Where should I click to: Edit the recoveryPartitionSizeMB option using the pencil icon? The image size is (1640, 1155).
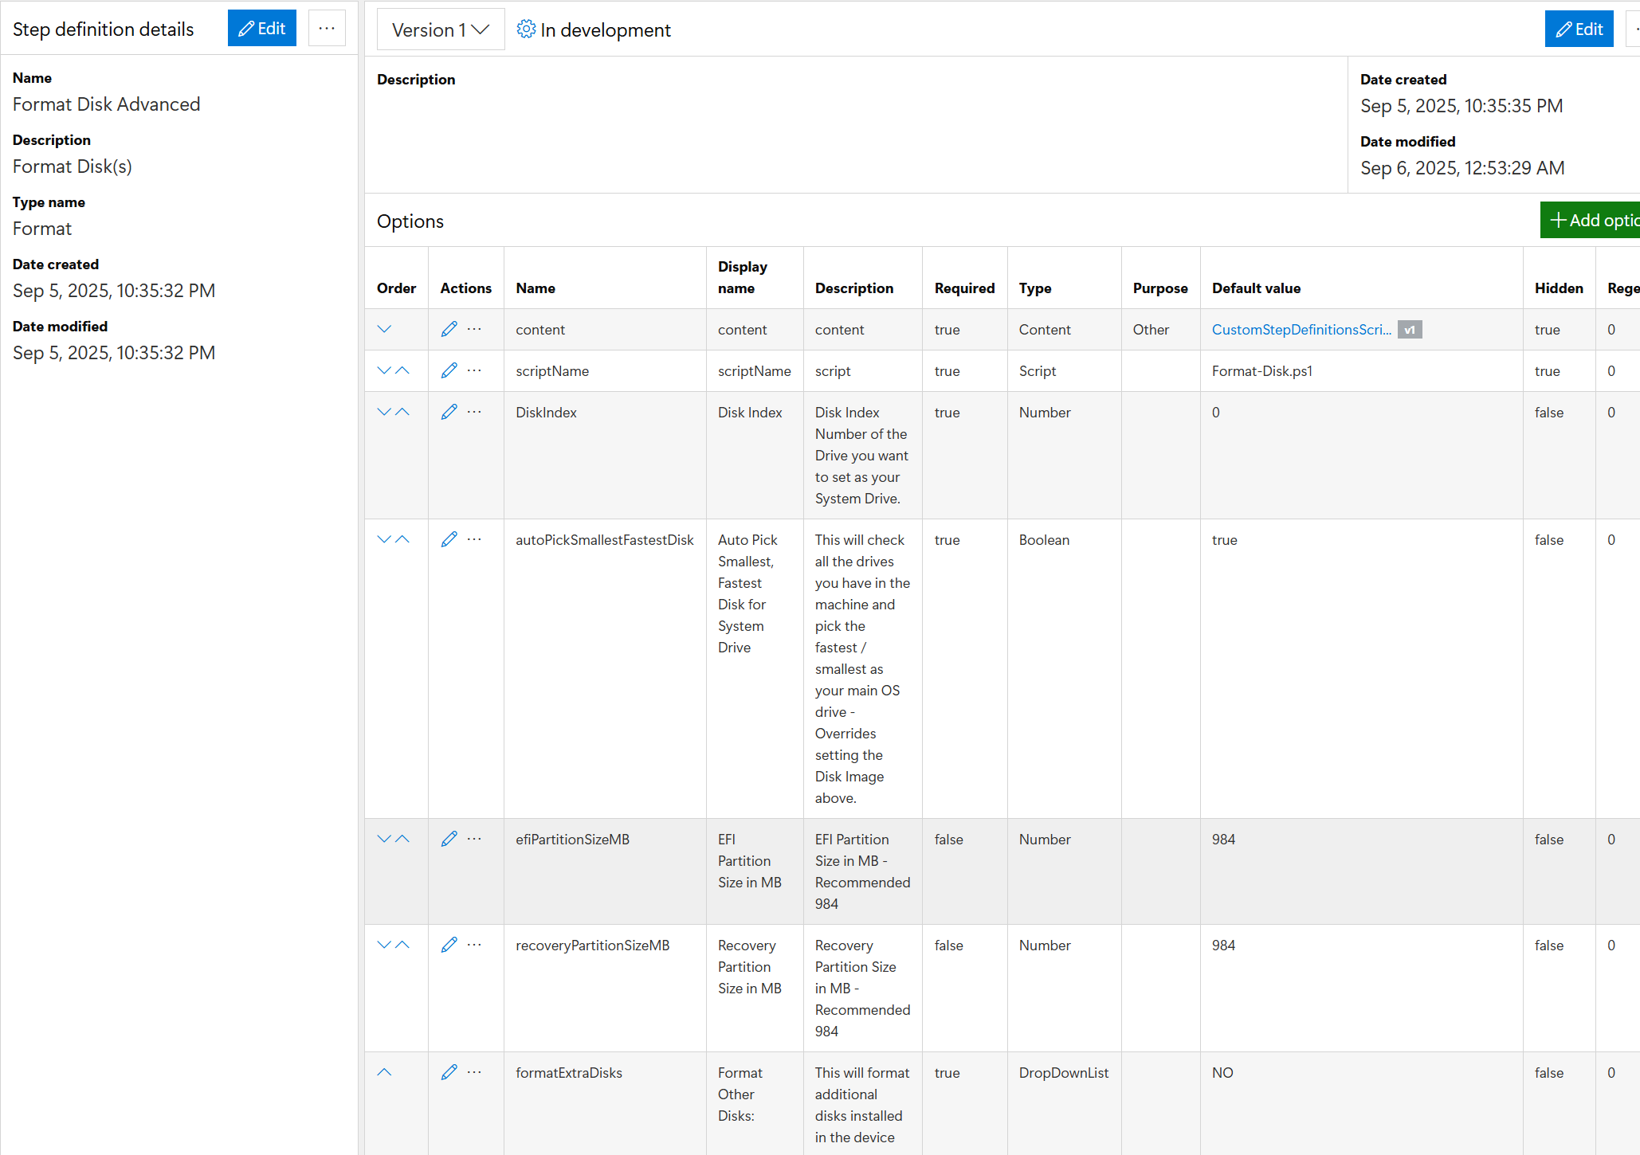[449, 945]
